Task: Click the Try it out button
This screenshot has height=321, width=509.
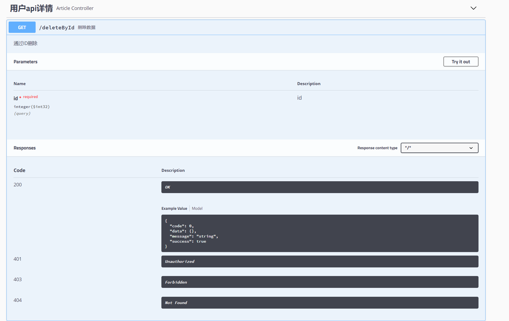Action: 461,62
